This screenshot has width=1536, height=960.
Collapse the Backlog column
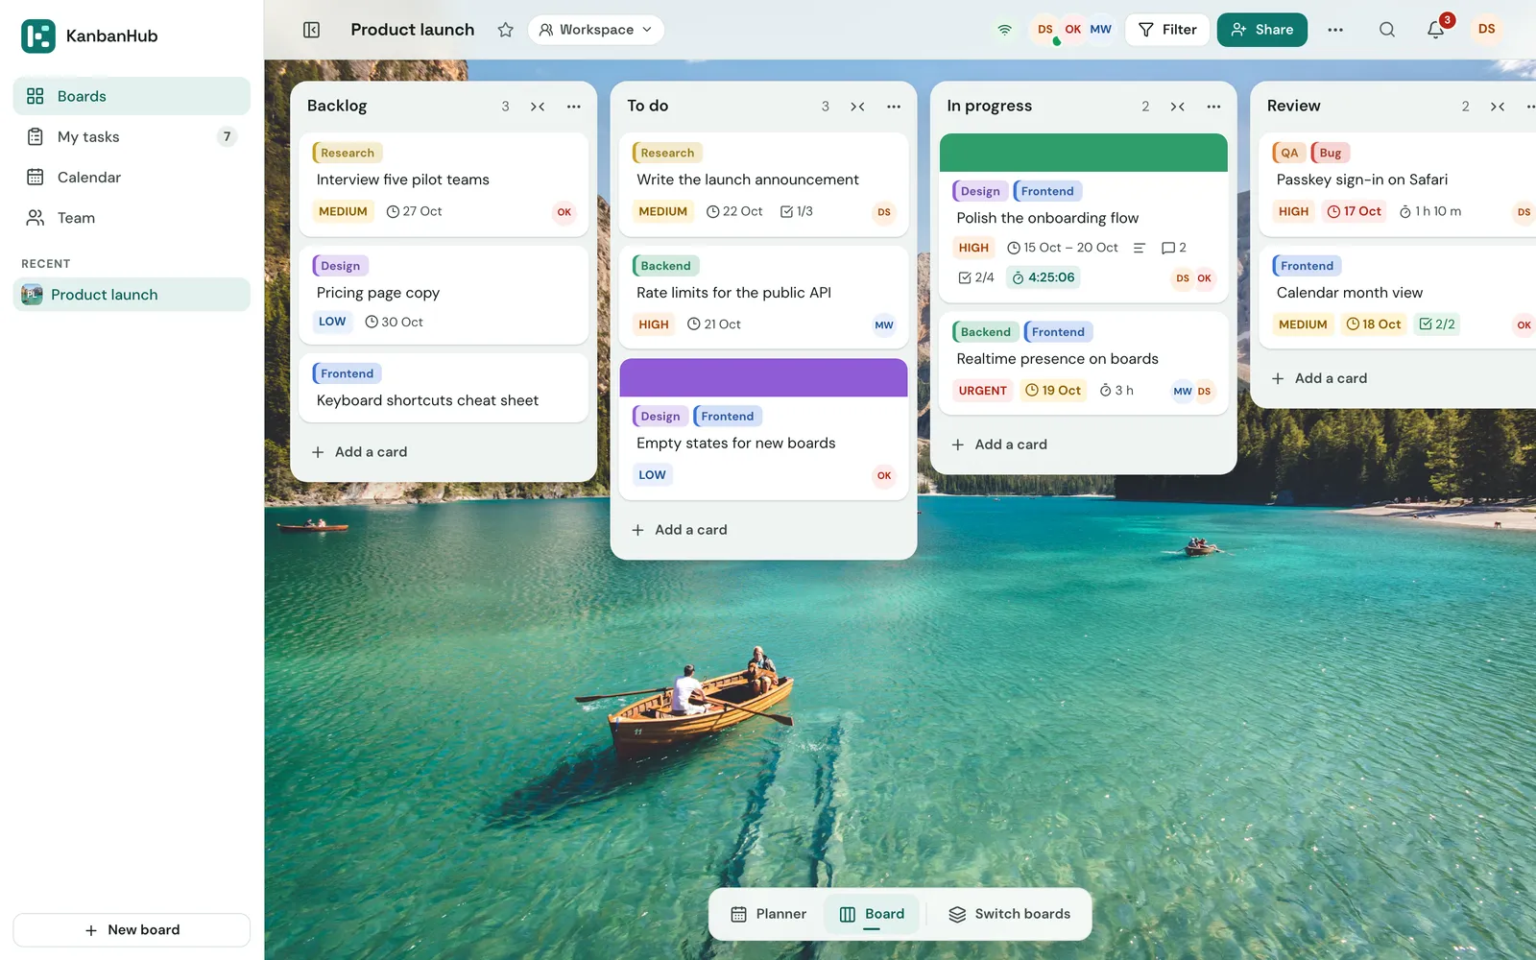[x=538, y=107]
